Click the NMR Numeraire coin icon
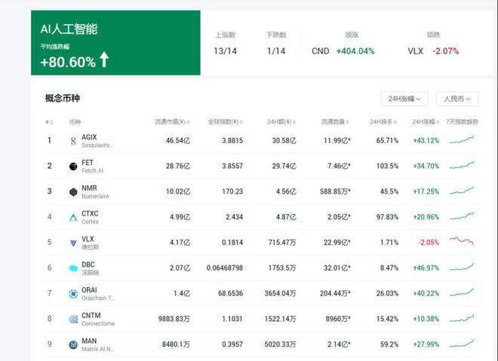498x361 pixels. point(73,191)
